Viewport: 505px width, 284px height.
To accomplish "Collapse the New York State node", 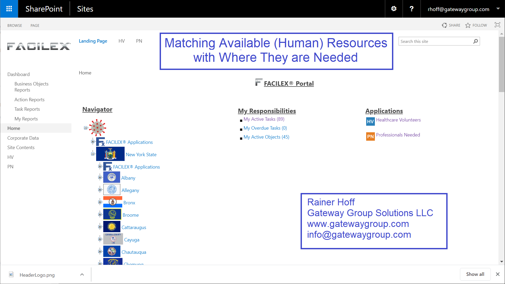I will pyautogui.click(x=92, y=154).
